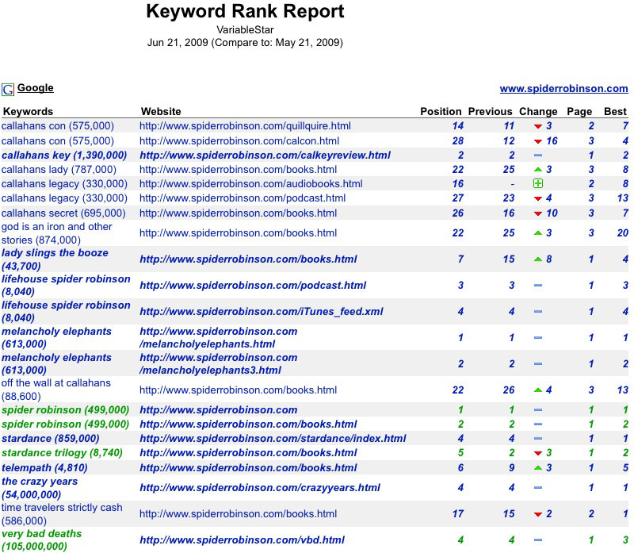Click the Change column header
The width and height of the screenshot is (634, 553).
pos(538,111)
